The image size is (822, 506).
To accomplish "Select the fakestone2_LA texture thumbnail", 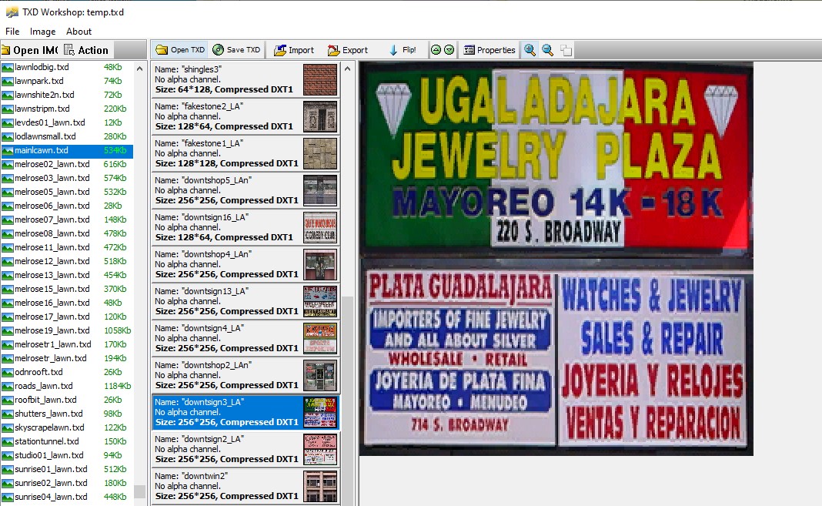I will [x=319, y=116].
